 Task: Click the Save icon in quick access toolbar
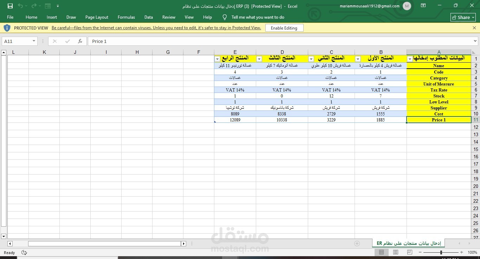tap(10, 6)
